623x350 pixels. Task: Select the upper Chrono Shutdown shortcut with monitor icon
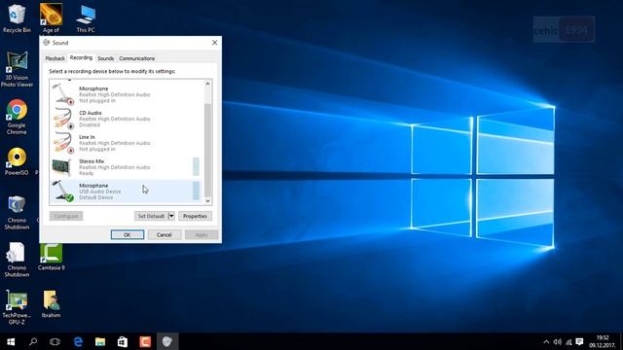[x=17, y=213]
